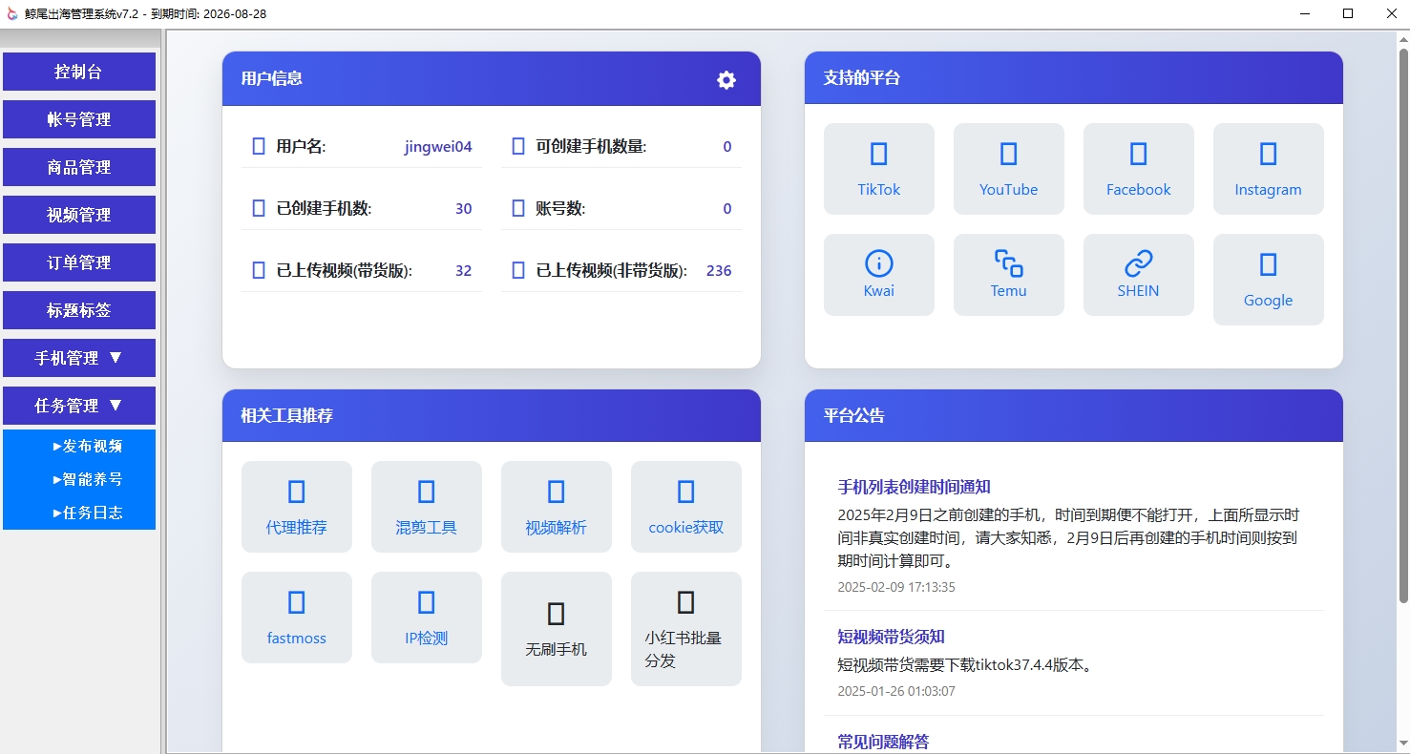Select the Google platform icon
The image size is (1410, 754).
coord(1268,279)
